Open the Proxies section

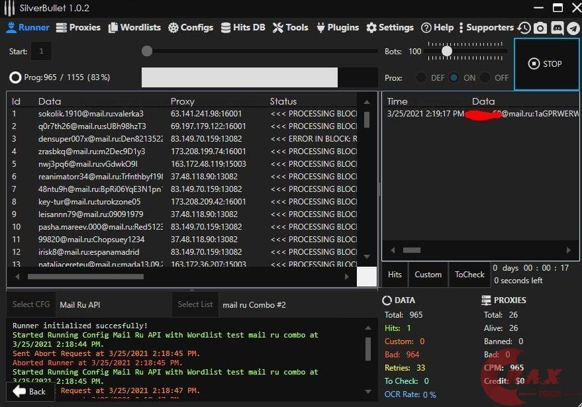[78, 27]
